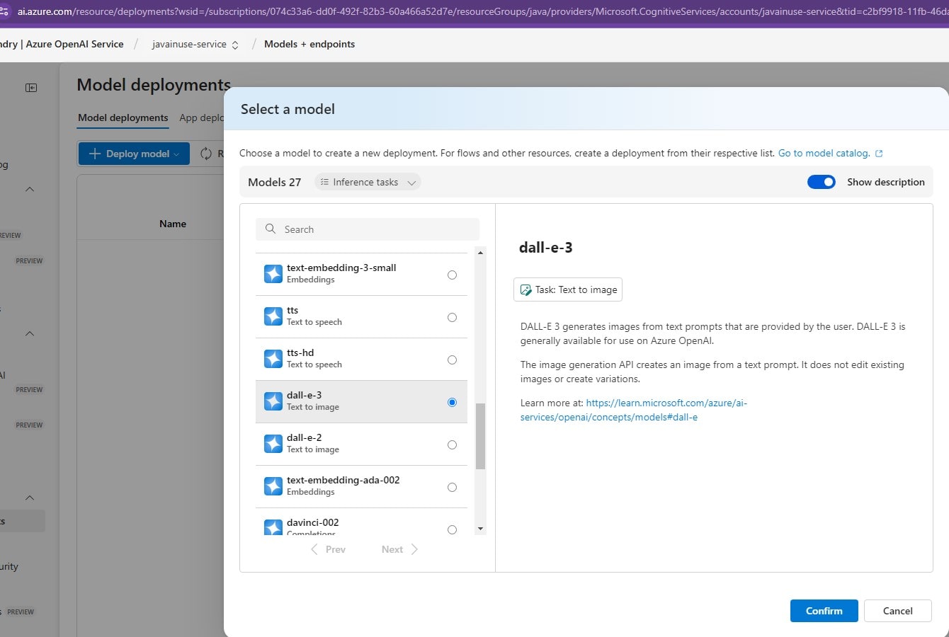Click the text-embedding-ada-002 model icon
This screenshot has width=949, height=637.
(273, 486)
